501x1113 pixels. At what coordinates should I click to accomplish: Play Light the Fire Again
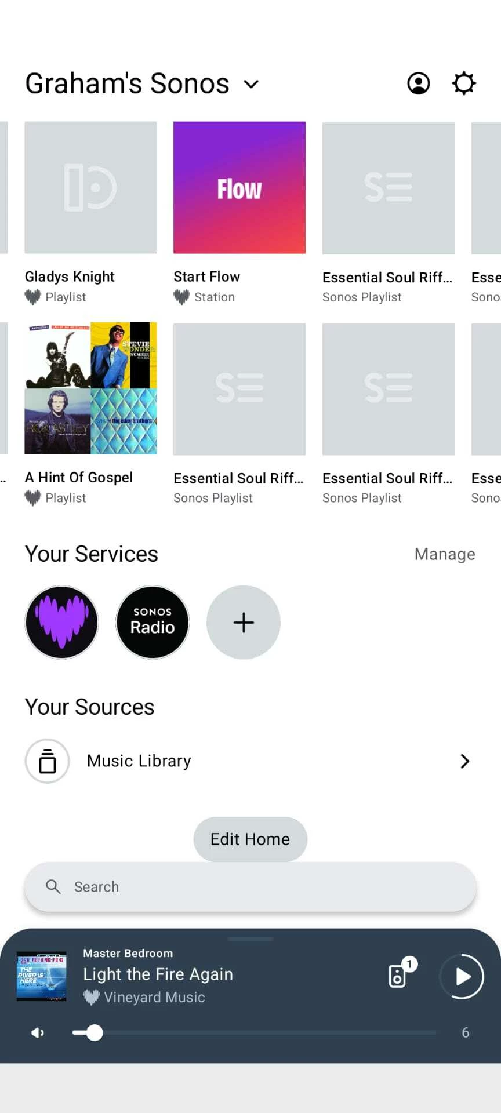(462, 977)
